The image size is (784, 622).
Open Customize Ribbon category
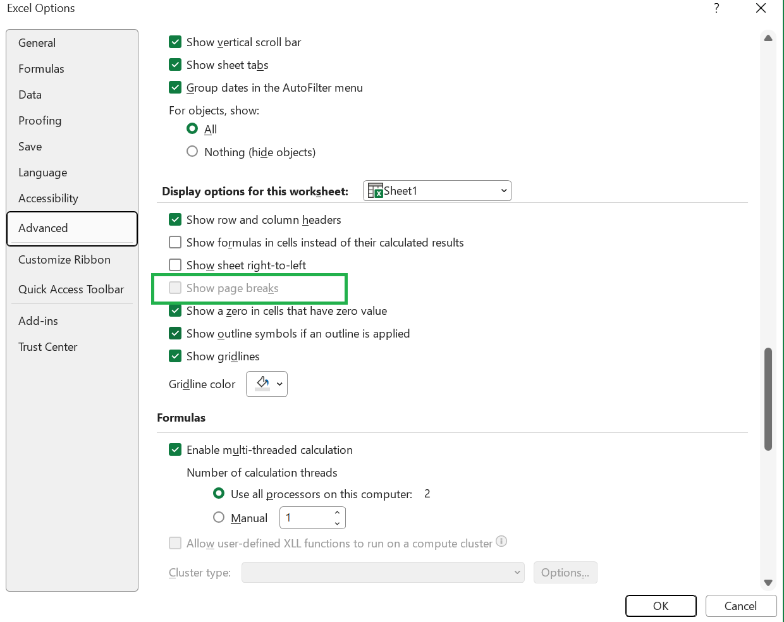[x=72, y=260]
